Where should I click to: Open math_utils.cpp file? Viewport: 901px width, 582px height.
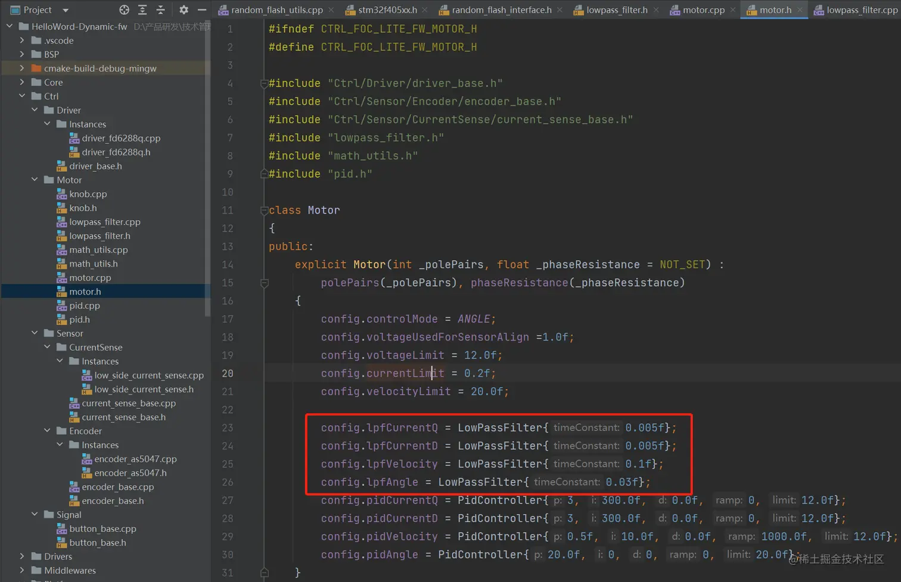98,250
